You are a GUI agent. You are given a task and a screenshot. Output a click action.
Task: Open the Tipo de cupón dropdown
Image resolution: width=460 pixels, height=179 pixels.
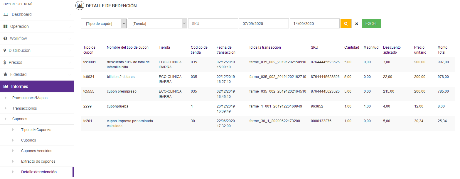click(104, 23)
